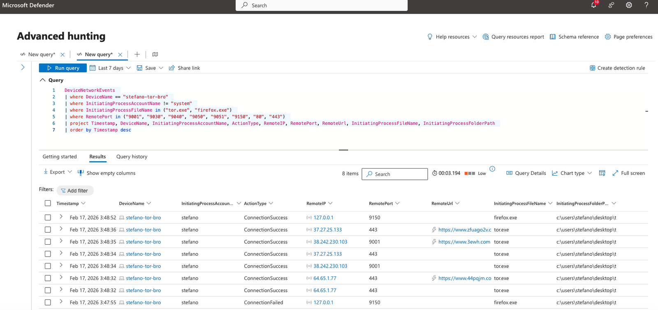Viewport: 658px width, 310px height.
Task: Expand the schema side panel arrow
Action: [x=23, y=67]
